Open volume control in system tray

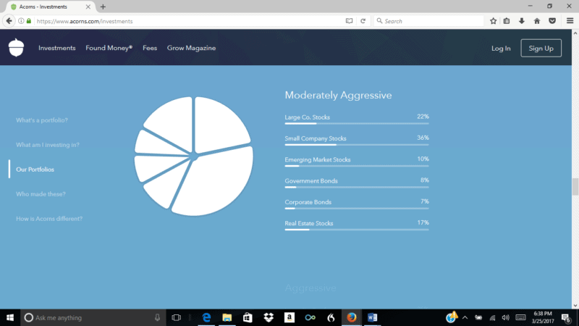pyautogui.click(x=505, y=317)
